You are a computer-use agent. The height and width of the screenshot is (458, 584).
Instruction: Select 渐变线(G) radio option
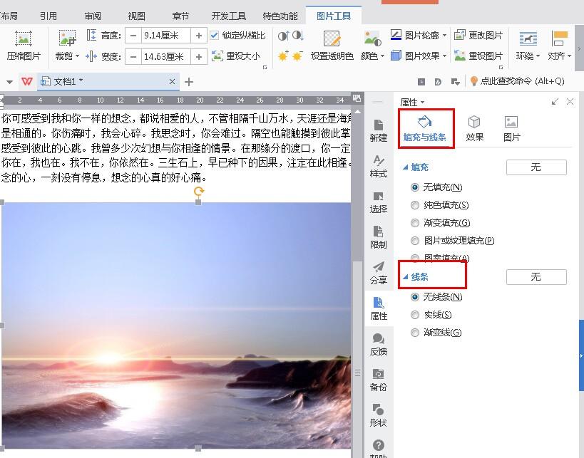[414, 333]
